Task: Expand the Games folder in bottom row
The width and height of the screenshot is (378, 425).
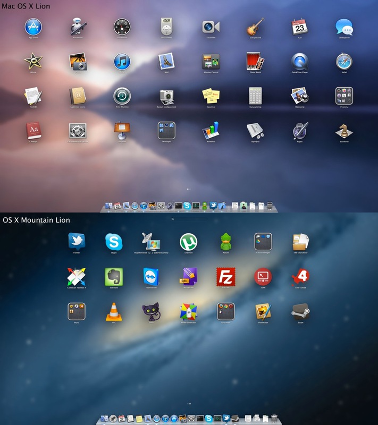Action: [77, 311]
